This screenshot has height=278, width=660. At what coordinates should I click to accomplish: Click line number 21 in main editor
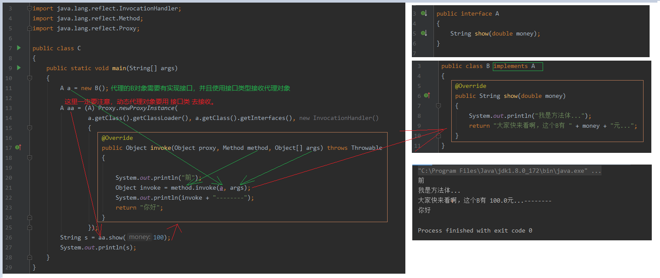pos(10,187)
